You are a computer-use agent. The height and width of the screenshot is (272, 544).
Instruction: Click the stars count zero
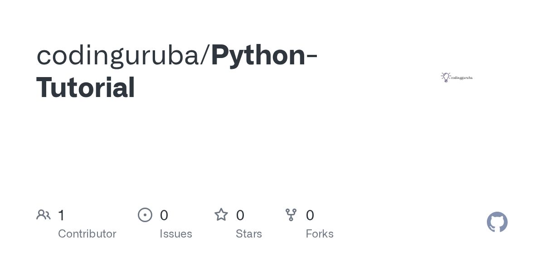(x=240, y=215)
